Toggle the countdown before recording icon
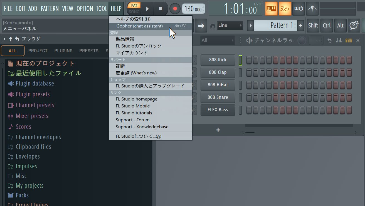This screenshot has height=206, width=365. pyautogui.click(x=284, y=9)
